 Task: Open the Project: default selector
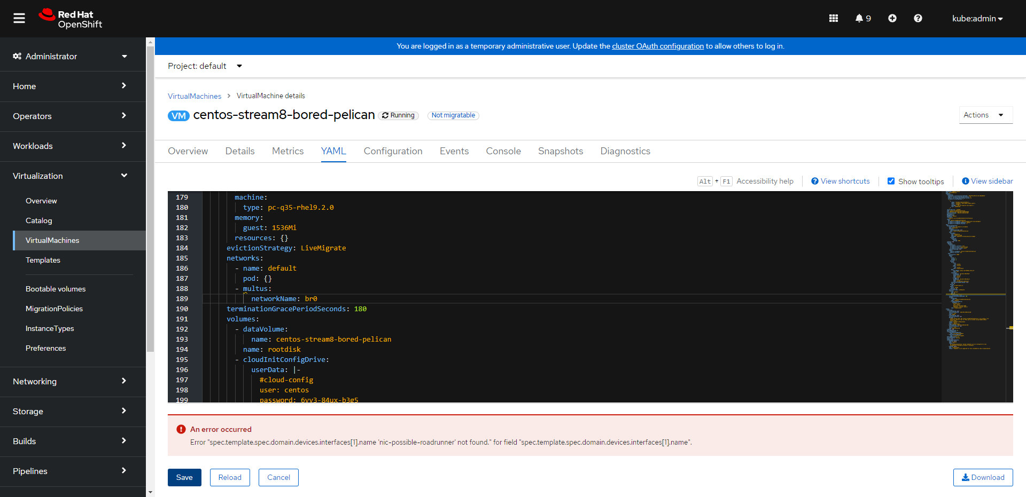coord(205,66)
